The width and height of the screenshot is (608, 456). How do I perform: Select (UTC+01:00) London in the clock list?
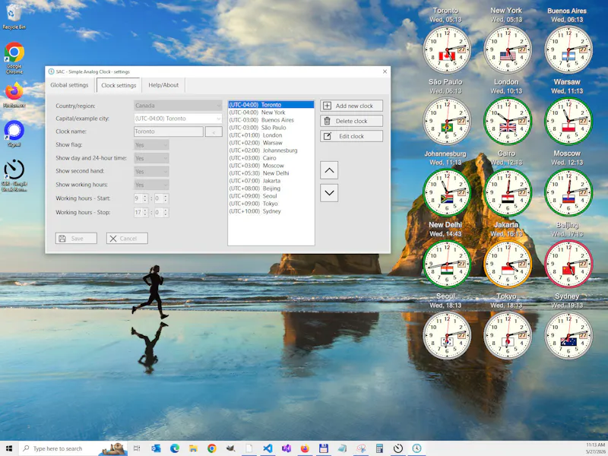click(x=271, y=135)
